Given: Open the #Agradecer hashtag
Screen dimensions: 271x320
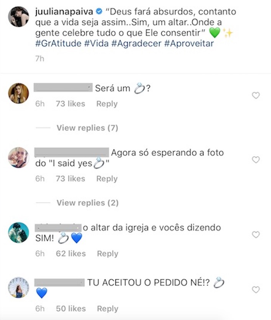Looking at the screenshot, I should pyautogui.click(x=136, y=44).
